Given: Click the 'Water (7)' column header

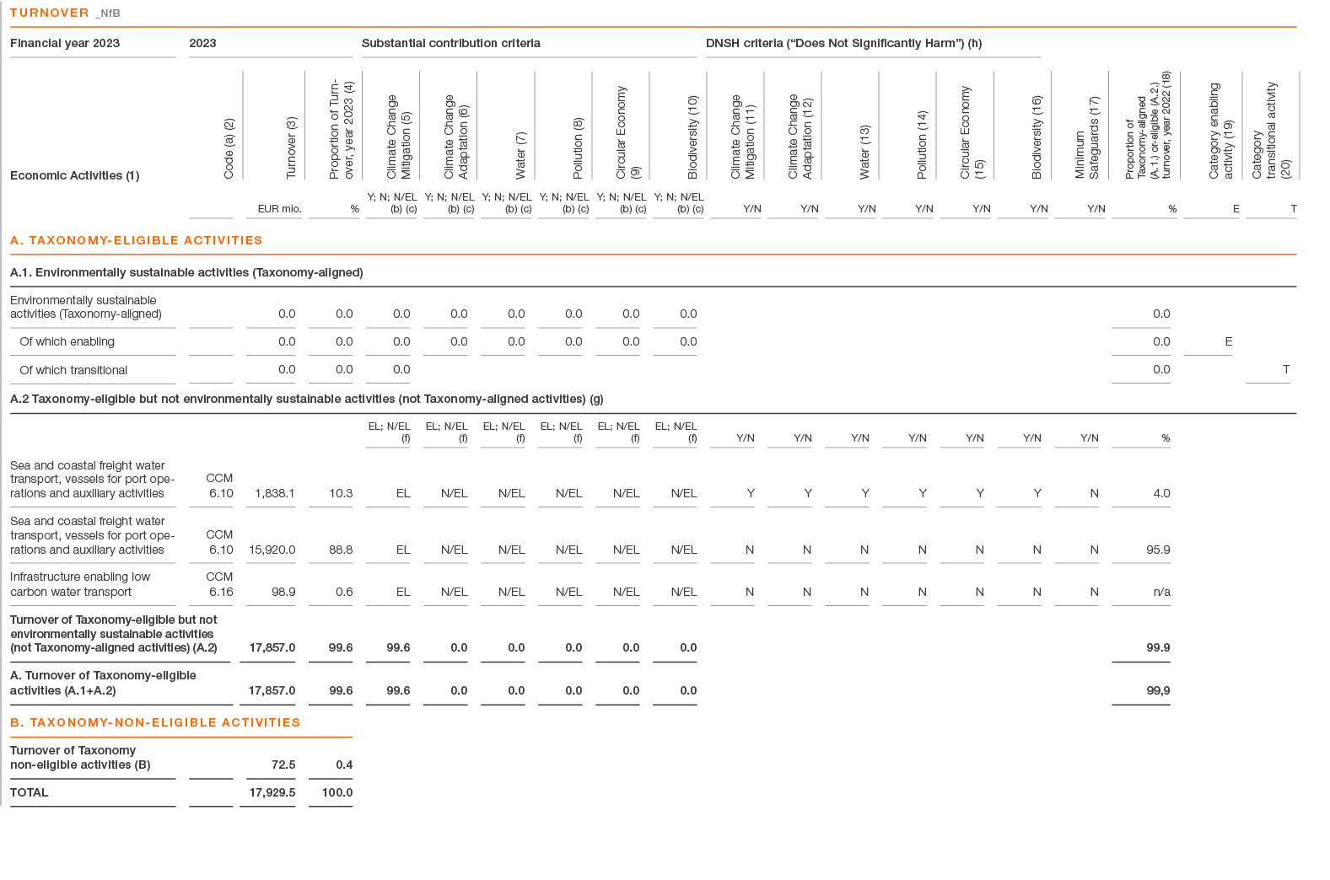Looking at the screenshot, I should click(x=520, y=155).
